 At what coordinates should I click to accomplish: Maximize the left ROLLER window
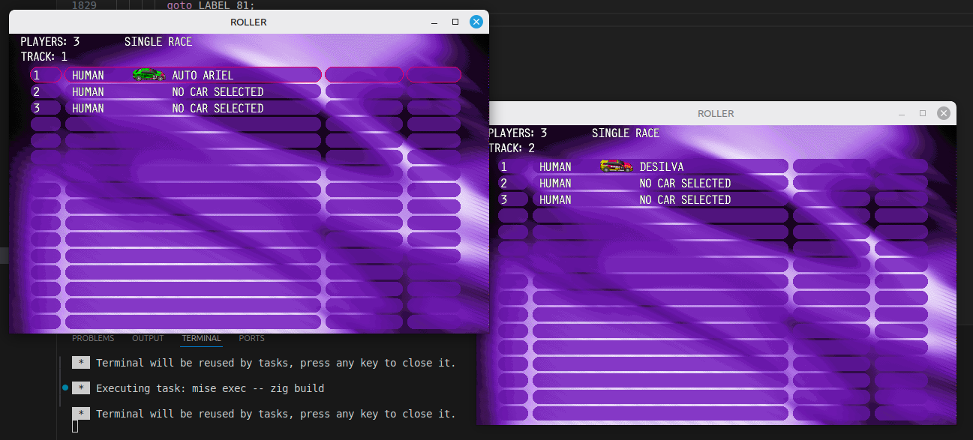(x=455, y=22)
